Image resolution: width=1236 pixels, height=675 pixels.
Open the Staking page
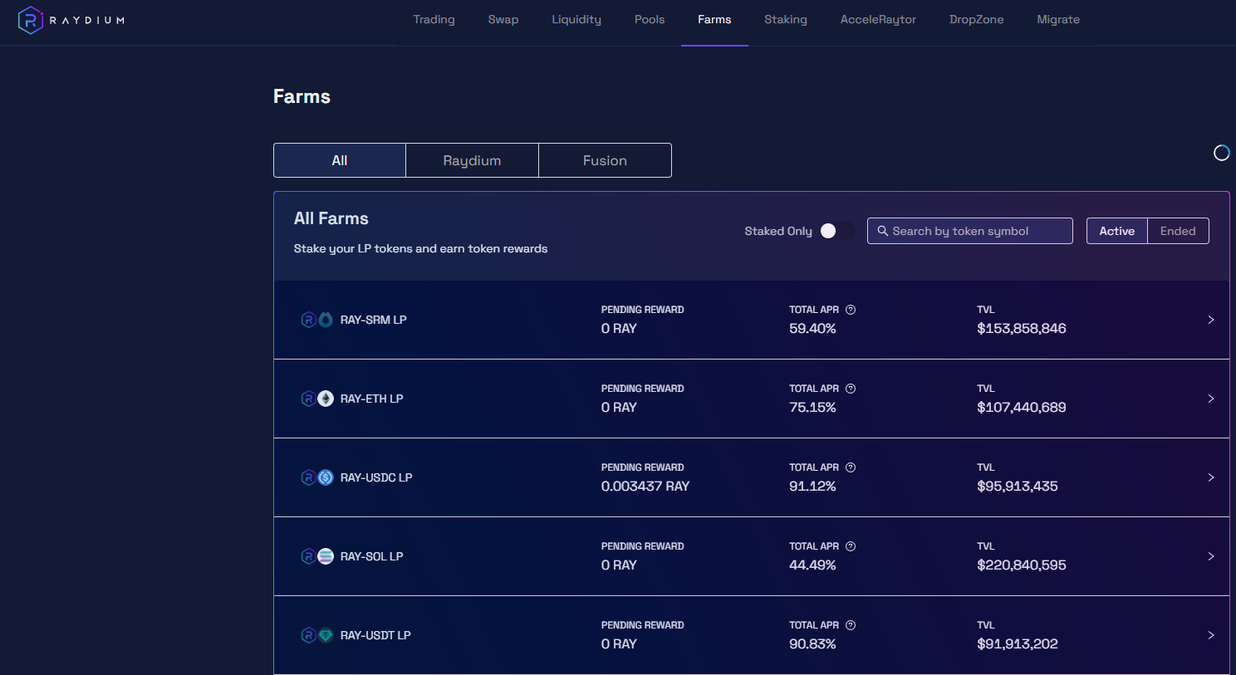click(786, 20)
